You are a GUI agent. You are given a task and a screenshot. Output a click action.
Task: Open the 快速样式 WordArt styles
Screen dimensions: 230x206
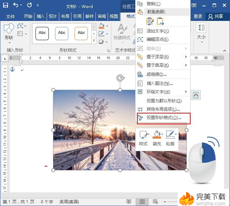pyautogui.click(x=122, y=34)
